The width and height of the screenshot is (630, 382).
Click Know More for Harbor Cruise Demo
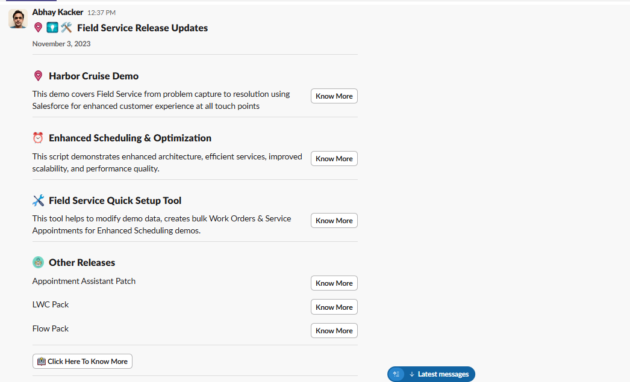334,96
